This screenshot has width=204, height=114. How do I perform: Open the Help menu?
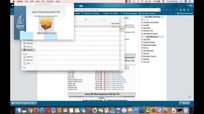click(57, 1)
